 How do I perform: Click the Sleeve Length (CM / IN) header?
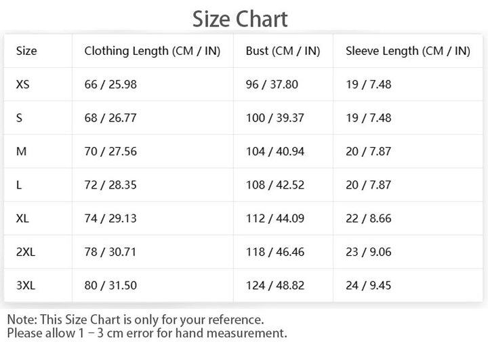[408, 51]
